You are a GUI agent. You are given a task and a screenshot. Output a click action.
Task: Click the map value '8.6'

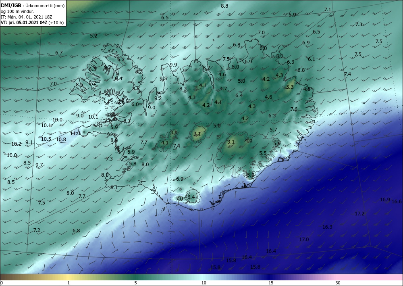click(79, 85)
